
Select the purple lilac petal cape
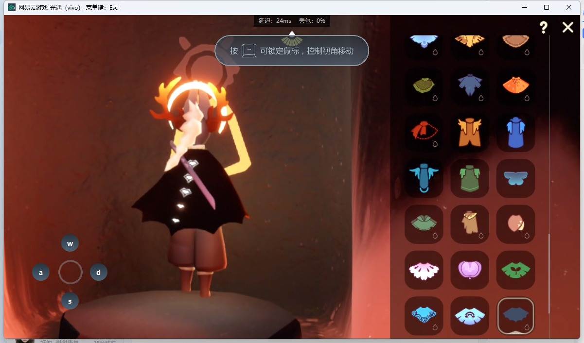(470, 270)
